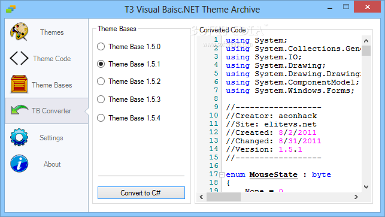Viewport: 385px width, 217px height.
Task: Click the 'enum' keyword on line 17
Action: tap(235, 174)
